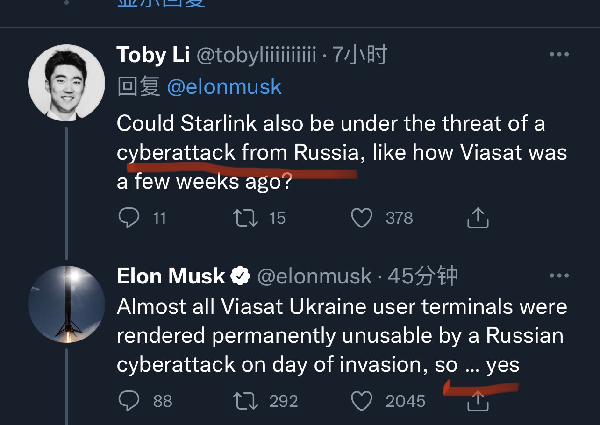The height and width of the screenshot is (425, 600).
Task: Retweet Toby Li's Starlink question
Action: [x=245, y=218]
